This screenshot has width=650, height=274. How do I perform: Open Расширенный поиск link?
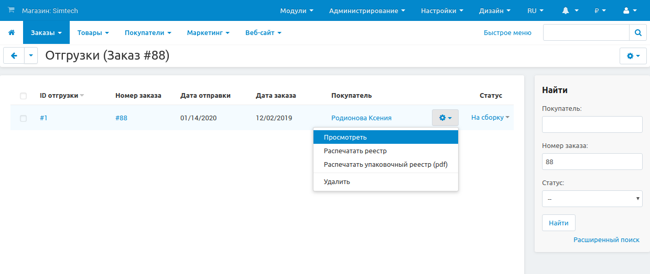(x=606, y=239)
